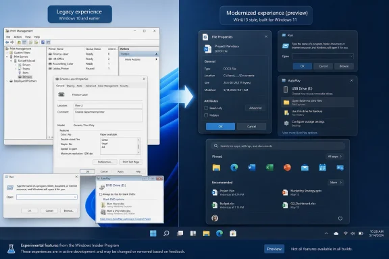Click the Start menu search box

(278, 146)
